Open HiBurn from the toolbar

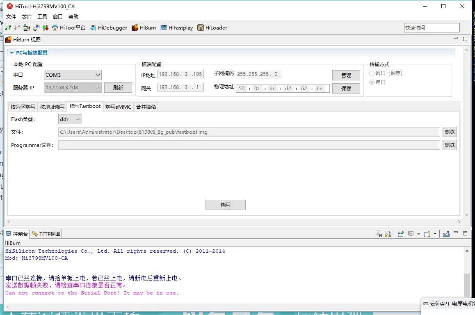[x=144, y=27]
